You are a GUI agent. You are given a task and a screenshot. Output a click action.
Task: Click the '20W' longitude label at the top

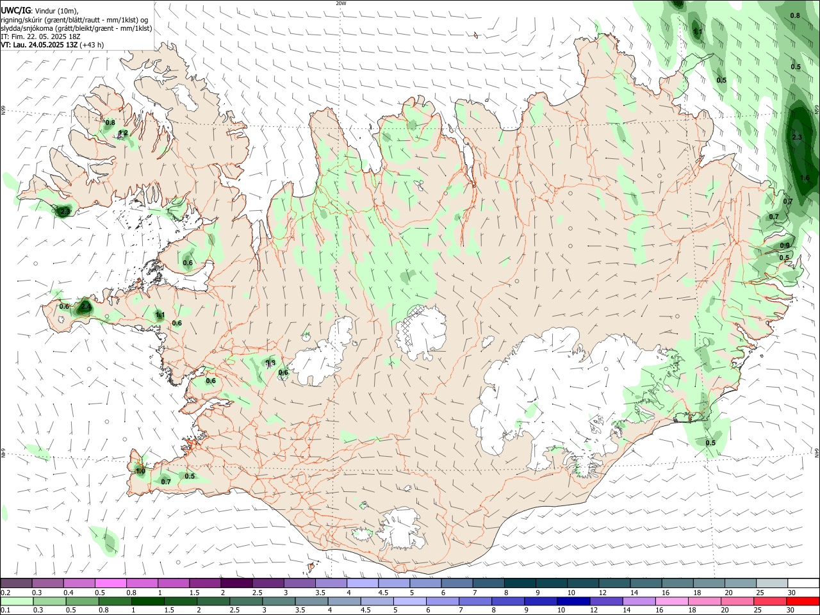[x=341, y=3]
